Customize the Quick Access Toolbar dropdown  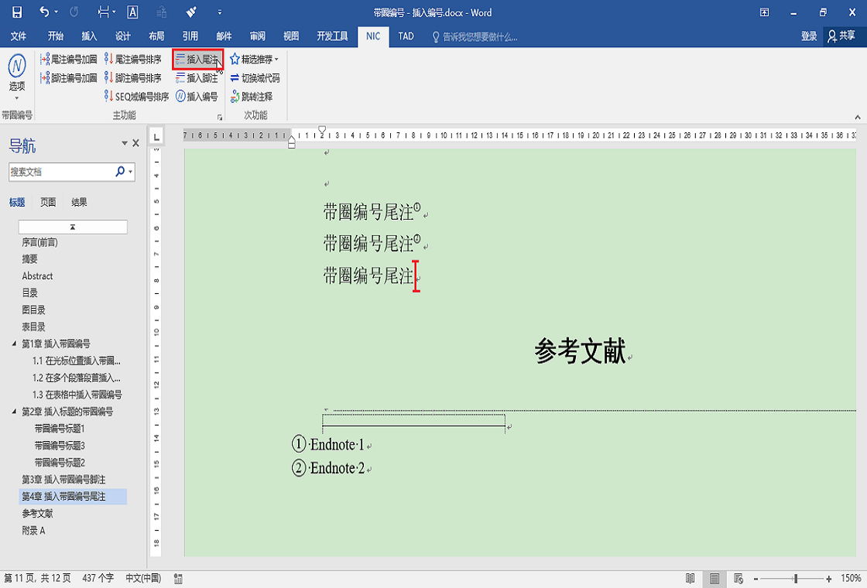(220, 12)
